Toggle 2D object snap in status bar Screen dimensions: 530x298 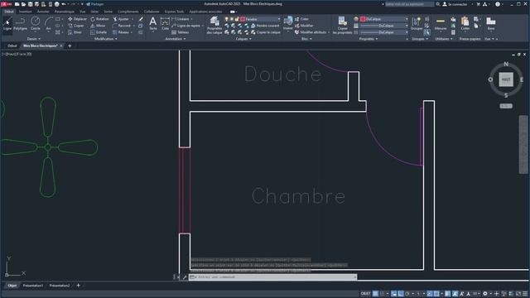pyautogui.click(x=436, y=294)
